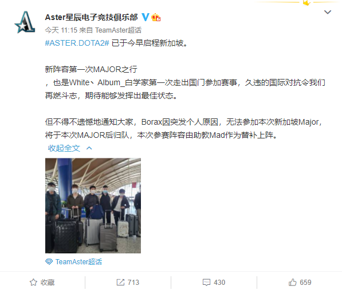Open the TeamAster超话 topic link below photo

click(x=78, y=262)
